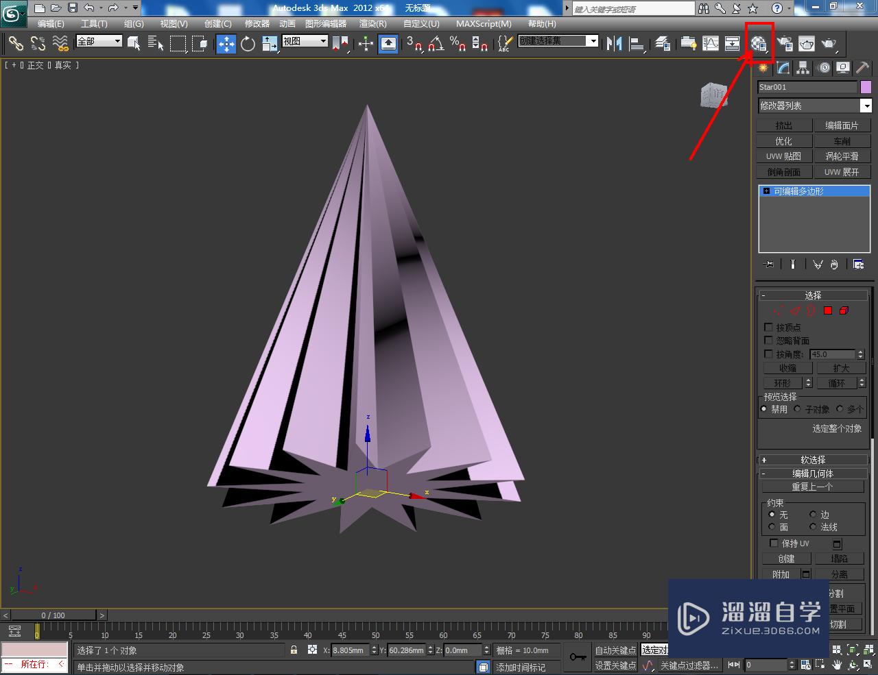Open the MAXScript(M) menu

484,23
